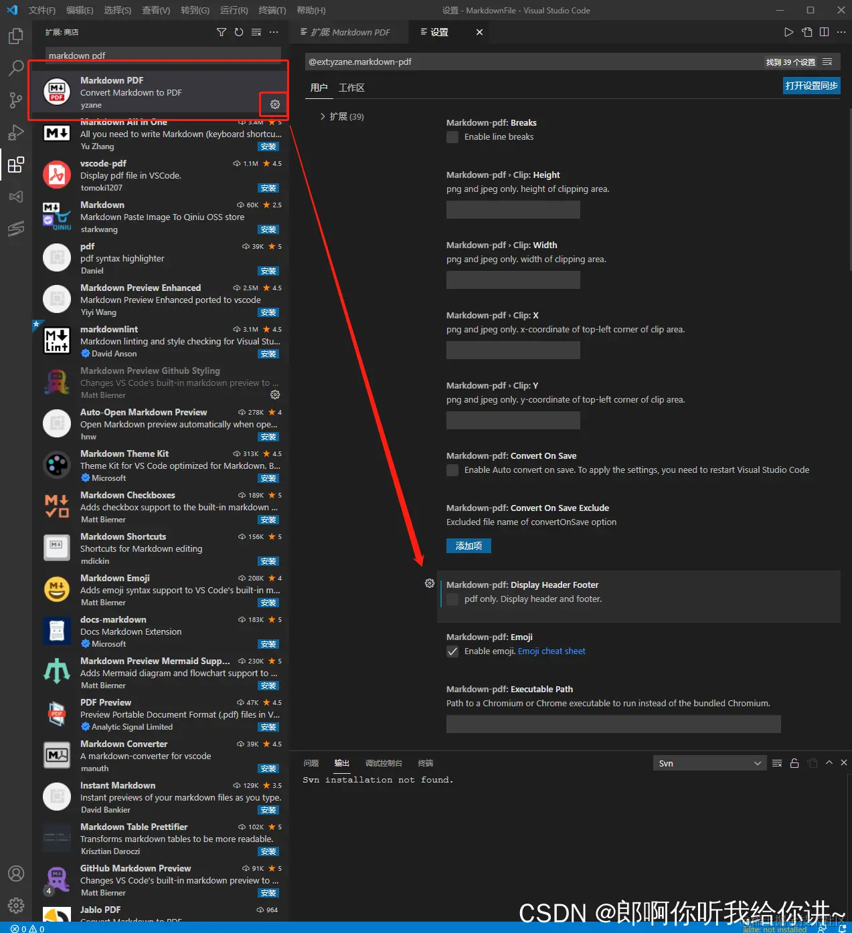Switch to the 终端 panel tab

coord(426,763)
